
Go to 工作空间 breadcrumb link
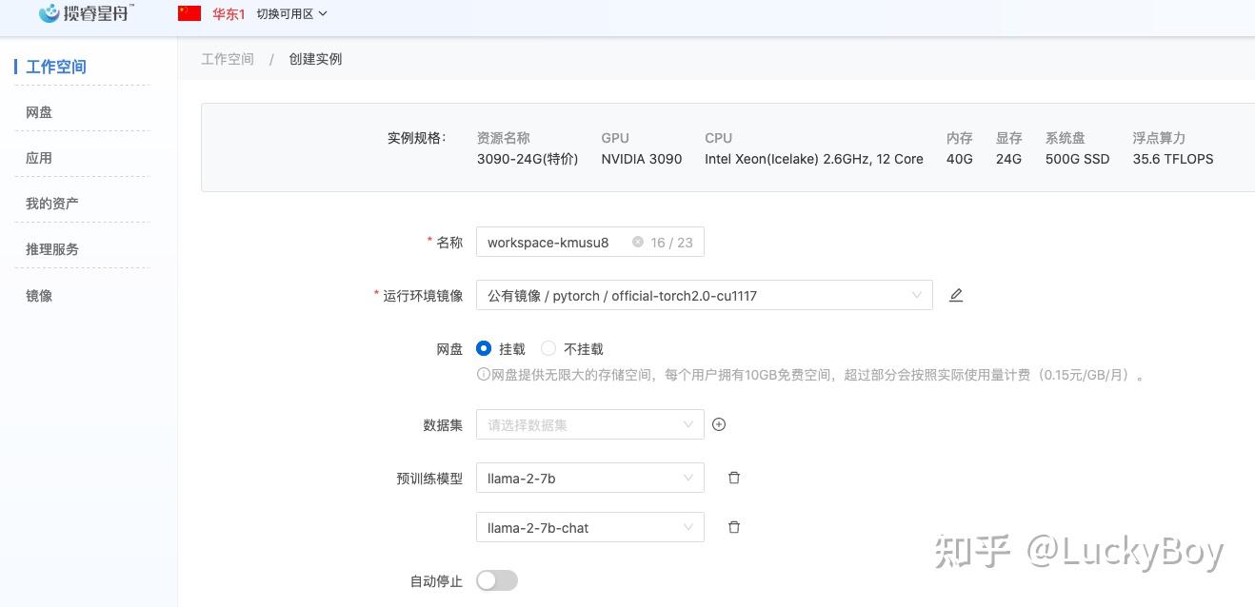coord(228,59)
